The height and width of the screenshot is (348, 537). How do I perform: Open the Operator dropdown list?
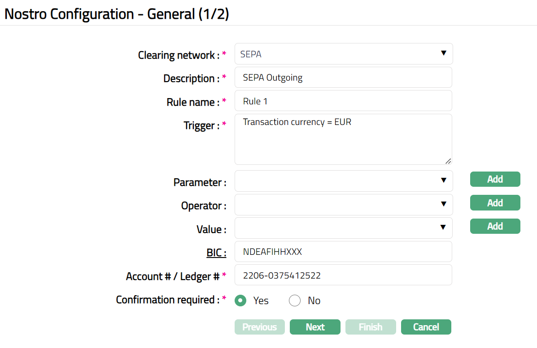pyautogui.click(x=343, y=204)
